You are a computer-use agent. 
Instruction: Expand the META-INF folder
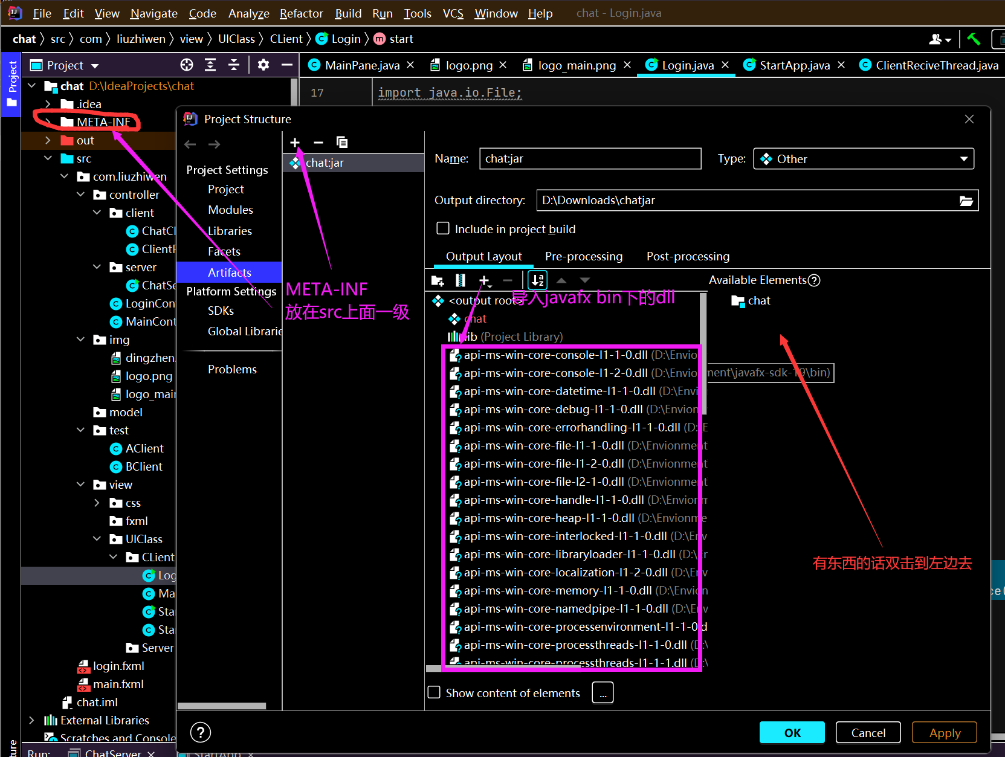point(48,122)
